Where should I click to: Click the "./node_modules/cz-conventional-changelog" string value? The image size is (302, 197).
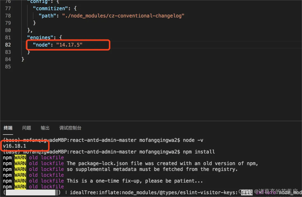tap(123, 16)
